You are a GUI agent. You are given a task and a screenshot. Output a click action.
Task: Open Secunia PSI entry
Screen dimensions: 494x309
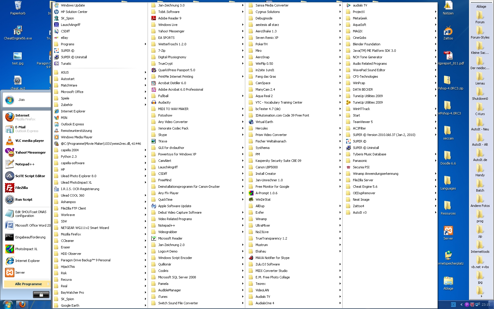click(x=361, y=167)
